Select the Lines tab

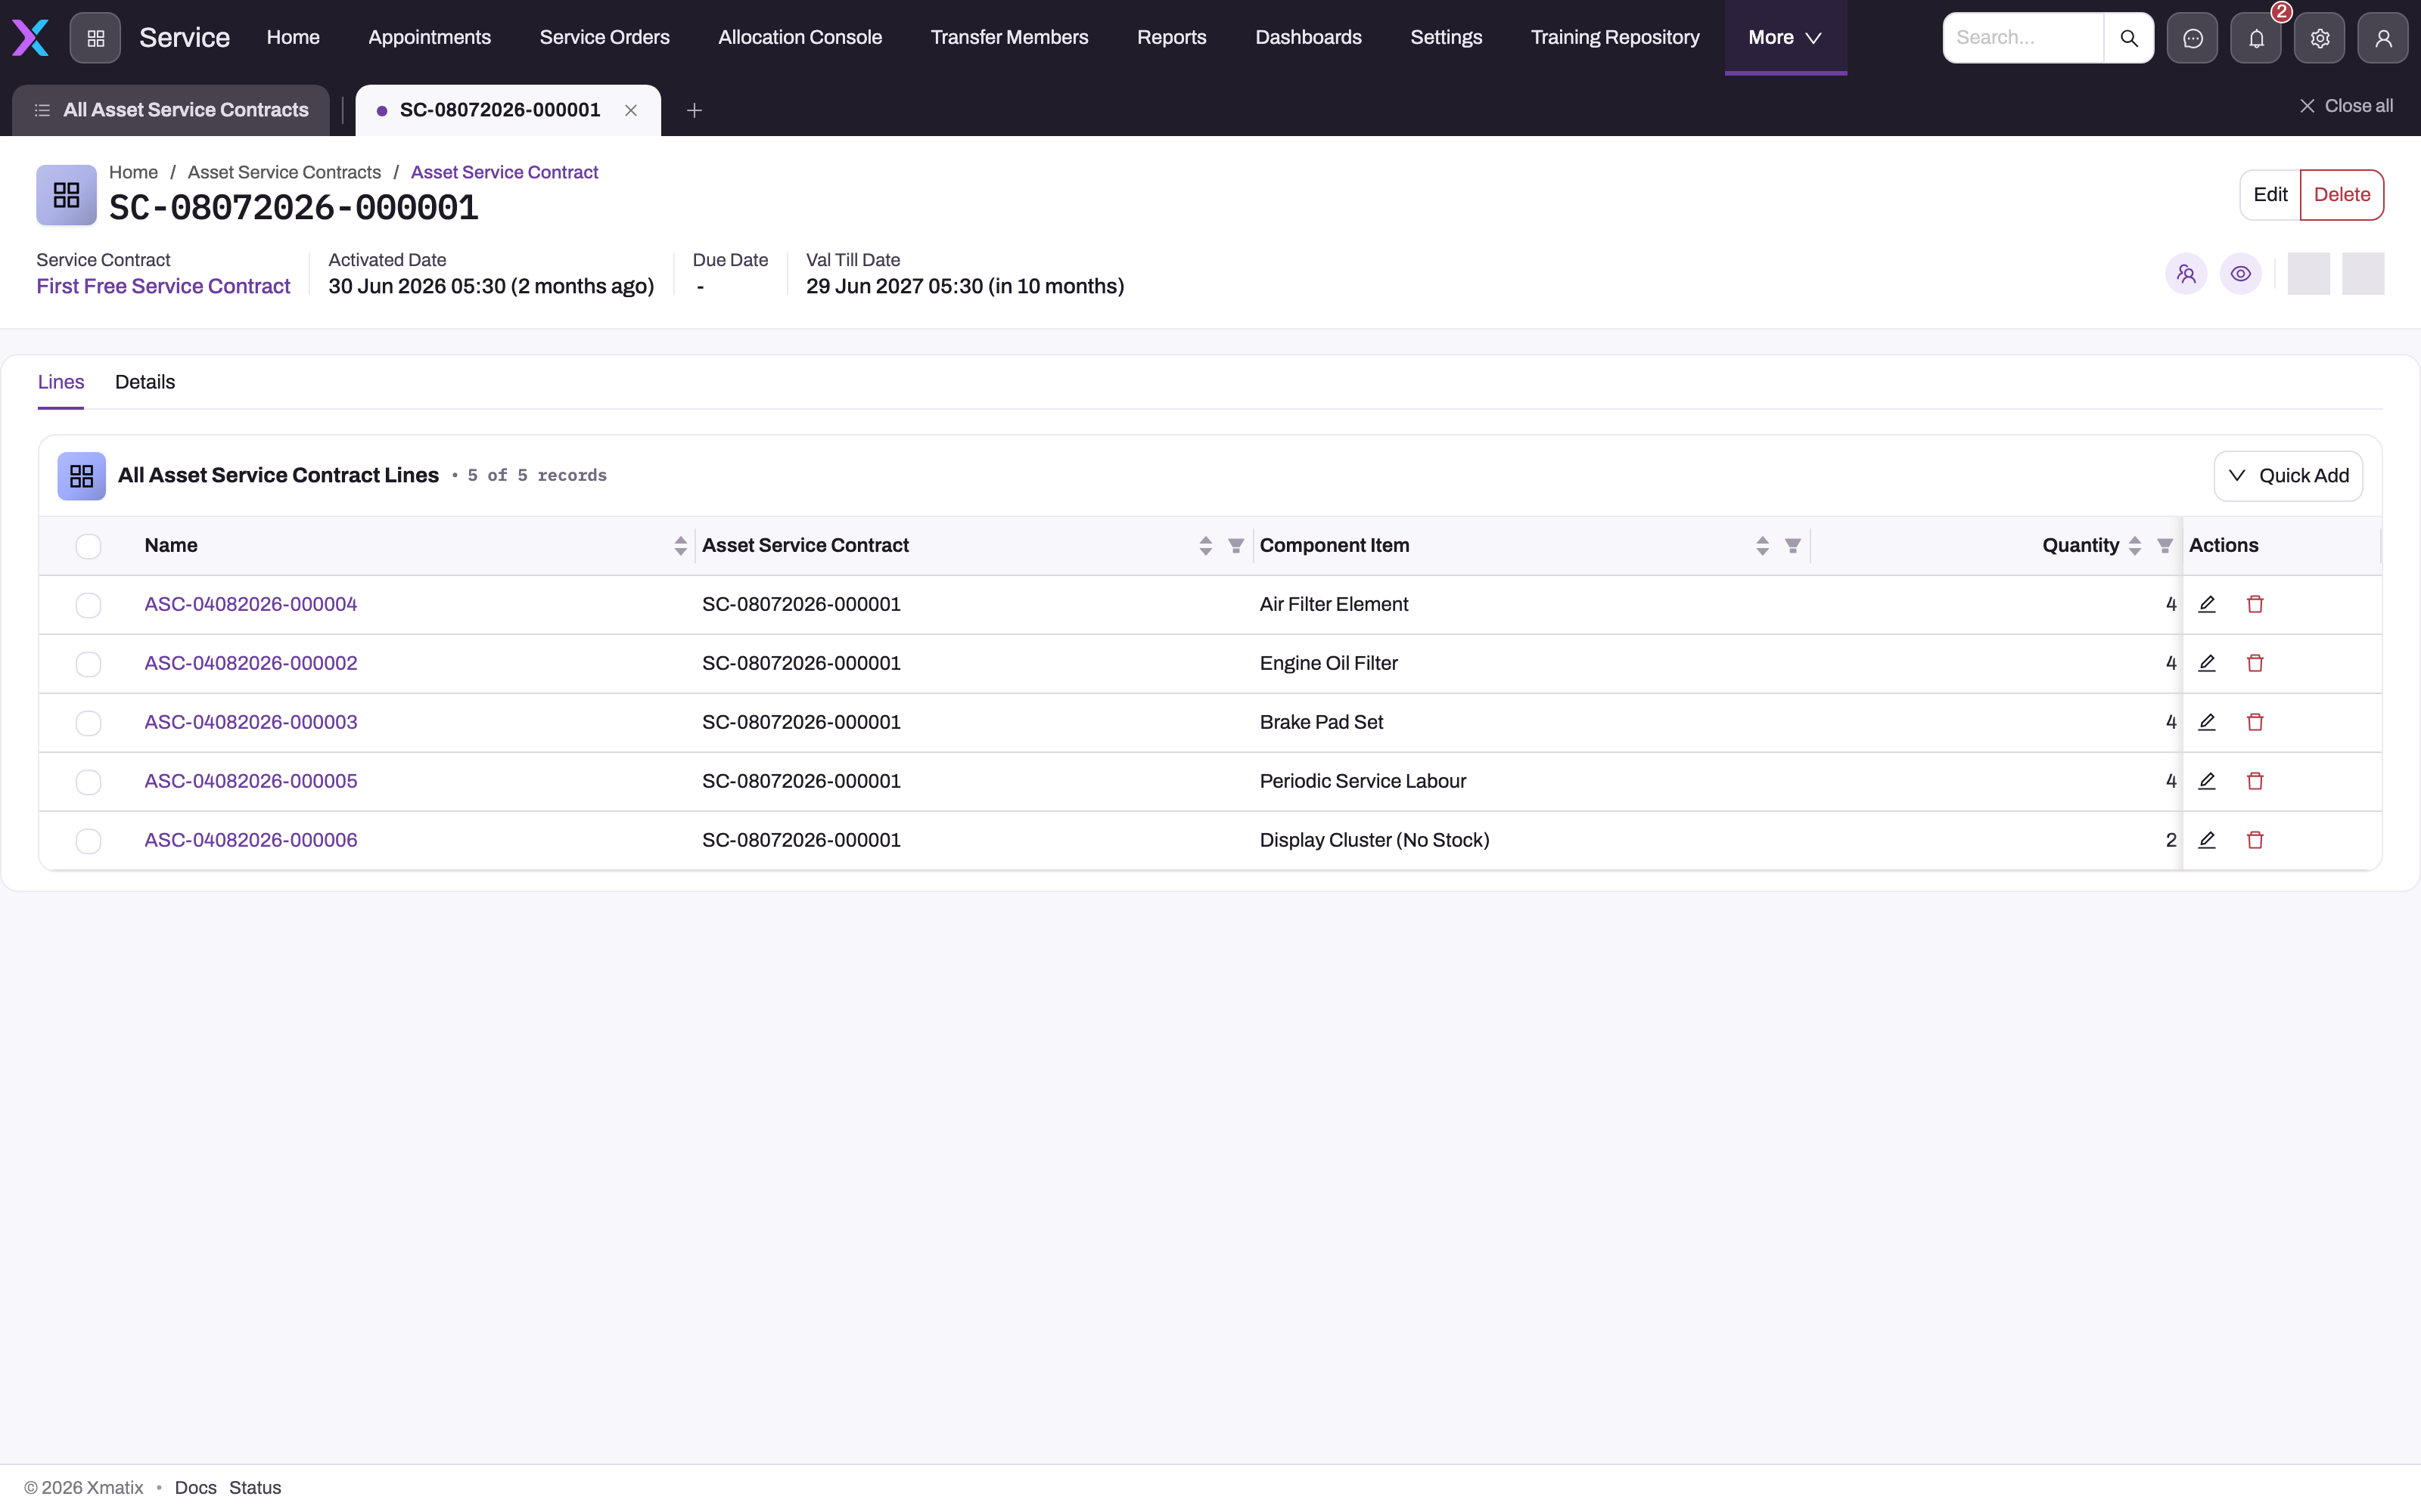coord(61,382)
